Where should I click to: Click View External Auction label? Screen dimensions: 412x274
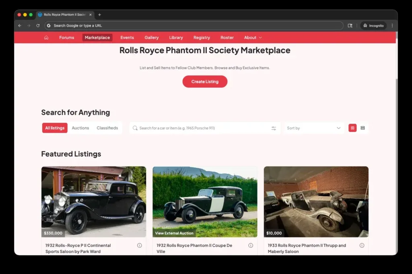[x=174, y=233]
